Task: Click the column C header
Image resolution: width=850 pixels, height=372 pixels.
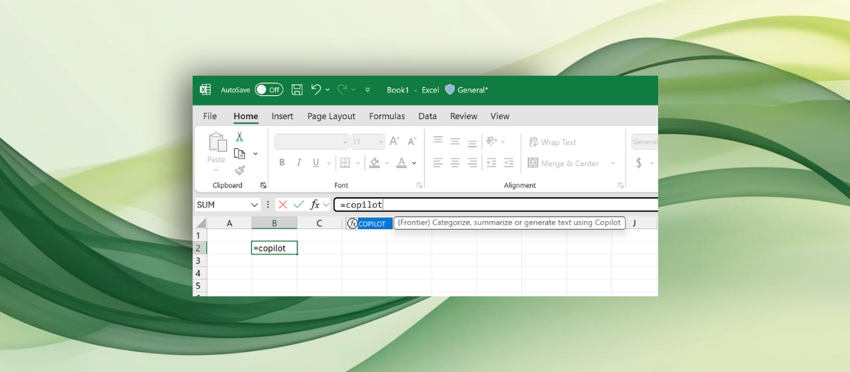Action: 319,223
